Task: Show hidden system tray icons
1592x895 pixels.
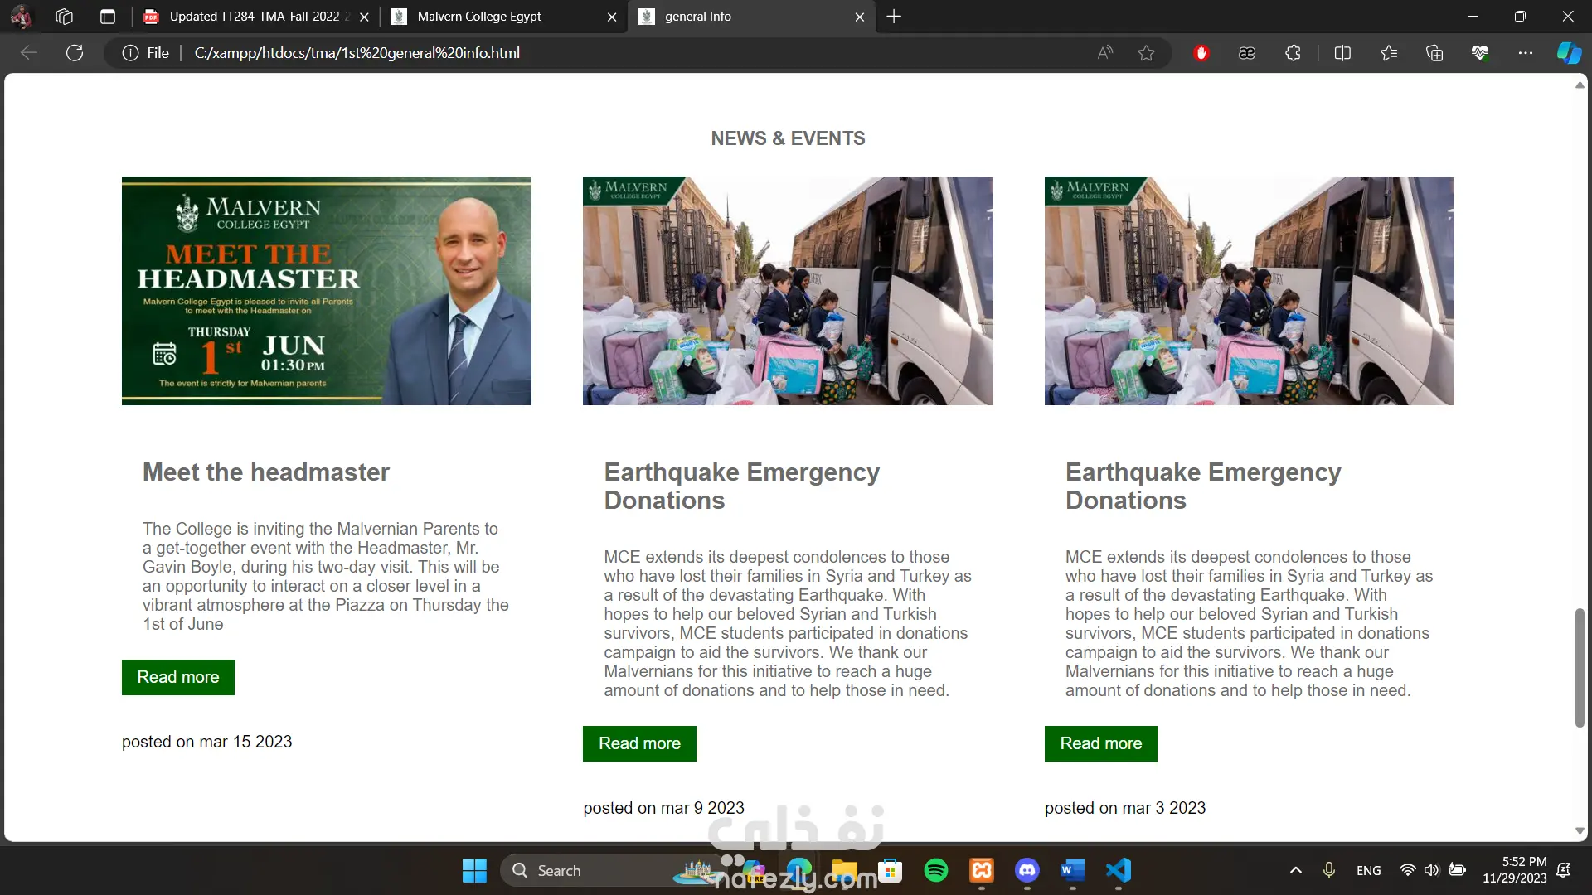Action: coord(1296,870)
